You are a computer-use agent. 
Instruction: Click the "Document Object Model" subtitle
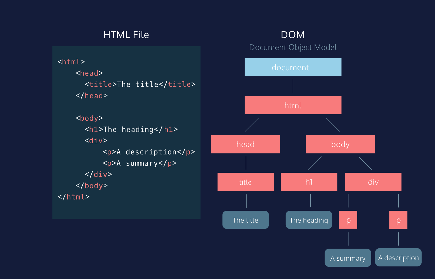[x=293, y=47]
